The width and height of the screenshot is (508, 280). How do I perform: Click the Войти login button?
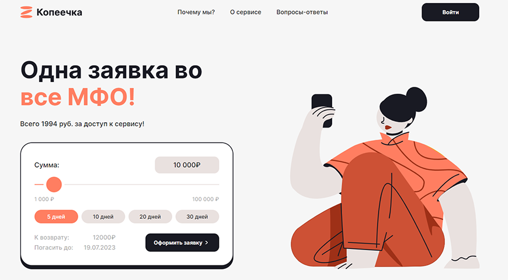450,12
